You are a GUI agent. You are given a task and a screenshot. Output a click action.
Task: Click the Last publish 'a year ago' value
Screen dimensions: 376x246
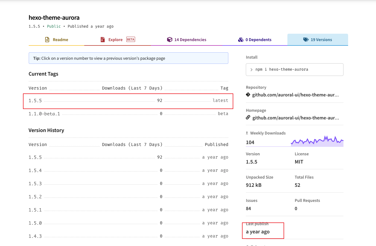258,232
